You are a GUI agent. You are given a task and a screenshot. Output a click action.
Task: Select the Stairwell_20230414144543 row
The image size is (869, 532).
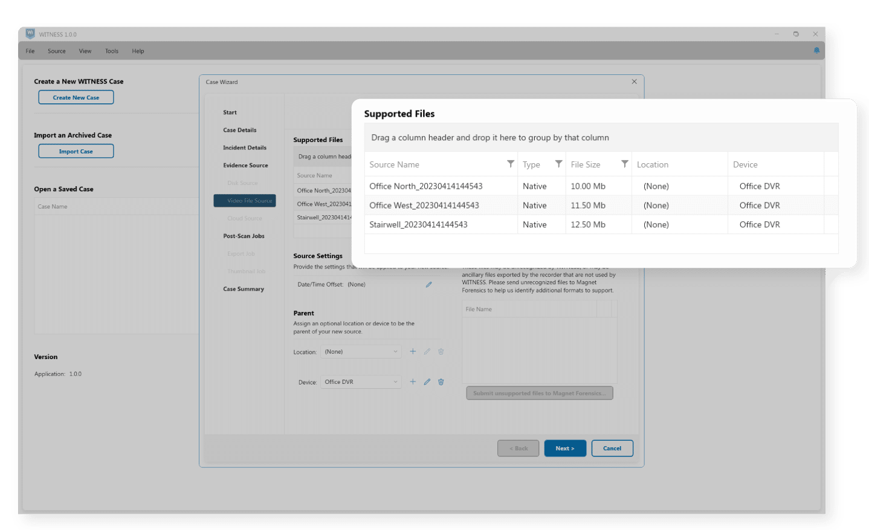pyautogui.click(x=601, y=224)
